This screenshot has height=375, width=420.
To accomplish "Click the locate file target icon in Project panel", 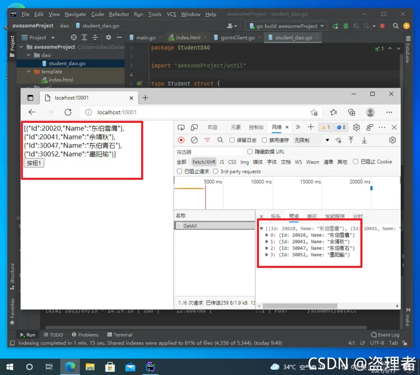I will coord(73,37).
